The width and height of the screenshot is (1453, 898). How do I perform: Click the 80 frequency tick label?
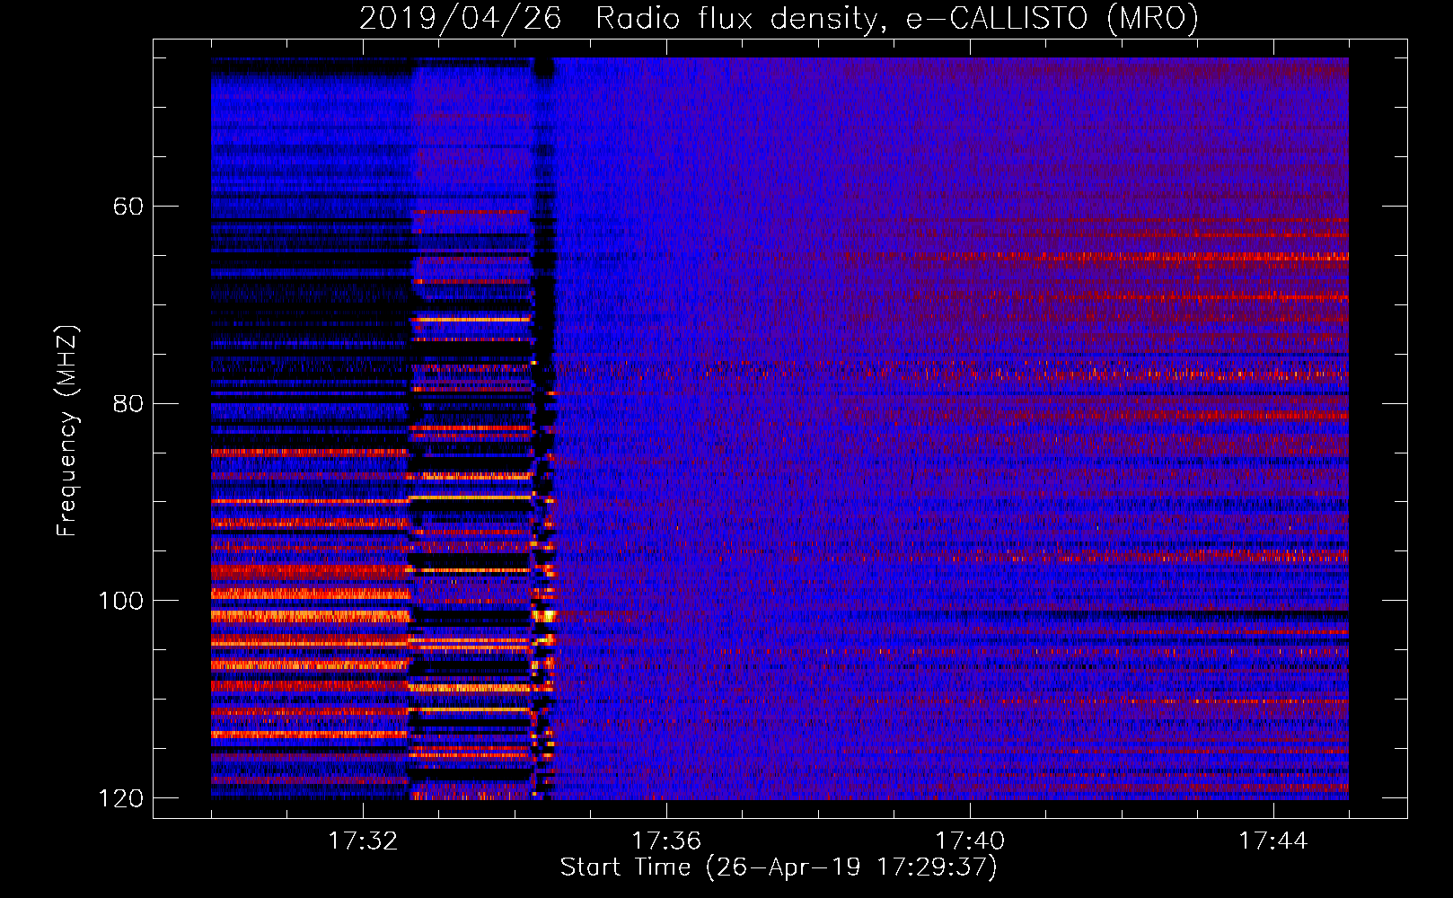coord(128,403)
